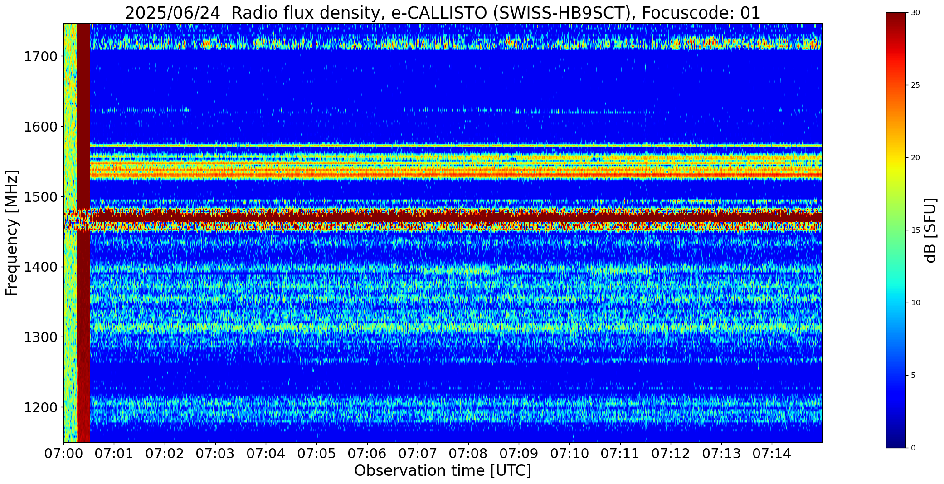
Task: Click the 07:14 time tick label
Action: pyautogui.click(x=772, y=454)
